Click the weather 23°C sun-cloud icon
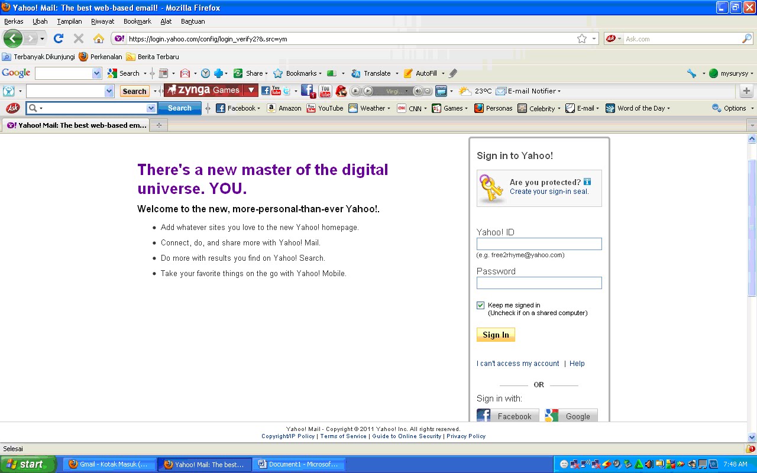The height and width of the screenshot is (473, 757). click(465, 90)
